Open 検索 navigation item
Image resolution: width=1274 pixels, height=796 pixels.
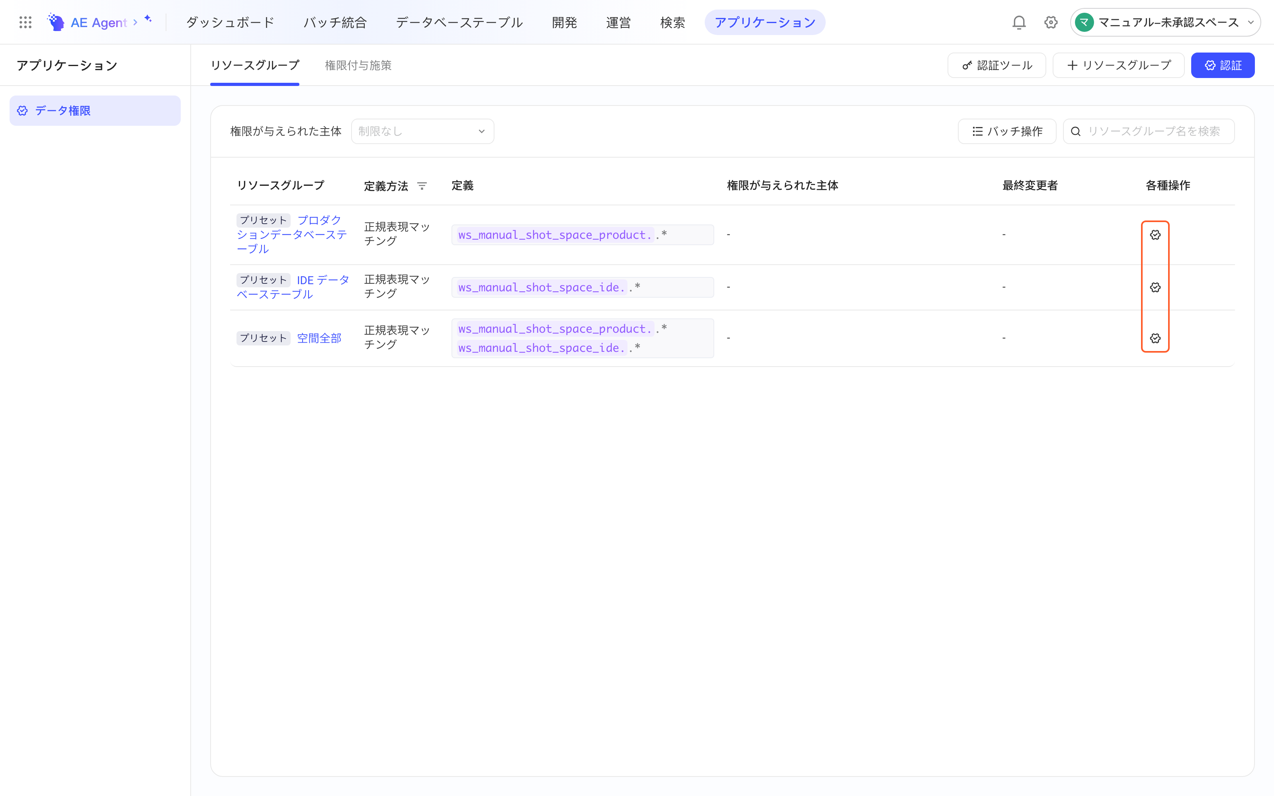(x=672, y=22)
